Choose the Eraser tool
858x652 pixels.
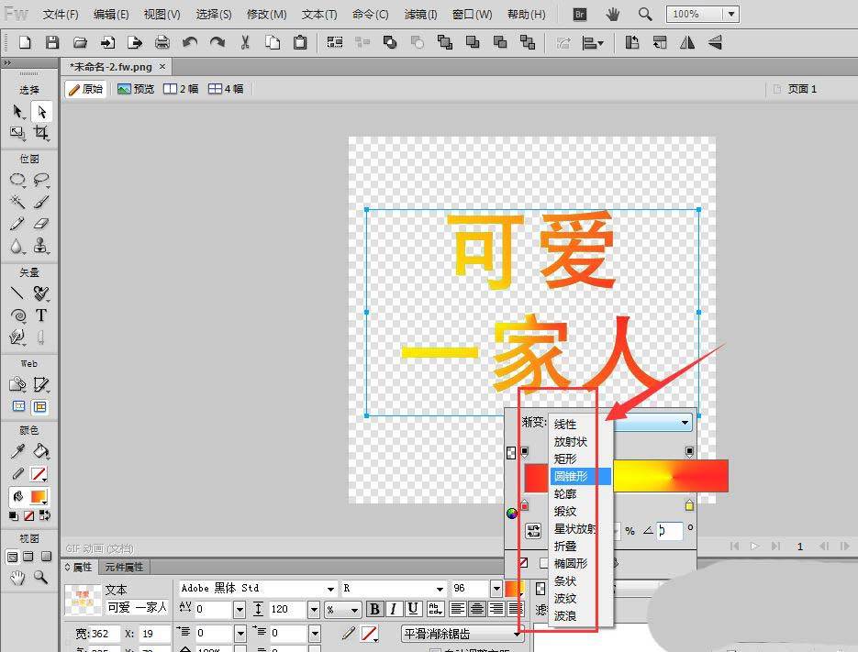[x=41, y=224]
